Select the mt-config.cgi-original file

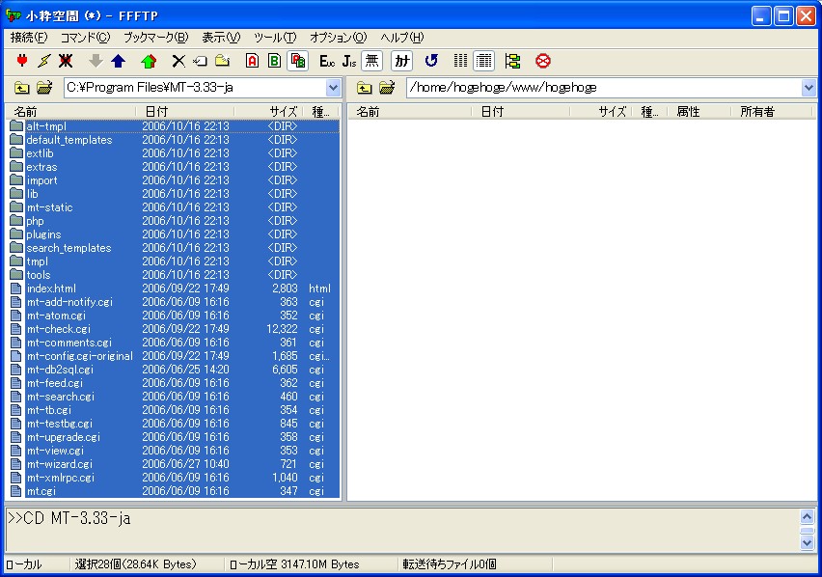click(x=174, y=356)
